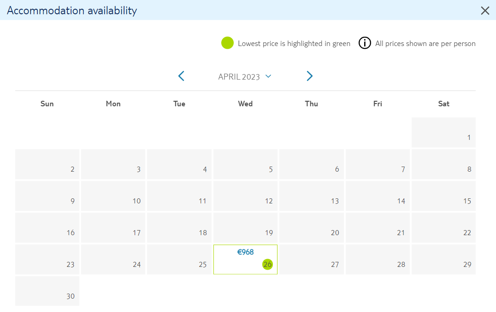The width and height of the screenshot is (496, 312).
Task: Click the day 28 cell
Action: pyautogui.click(x=378, y=259)
